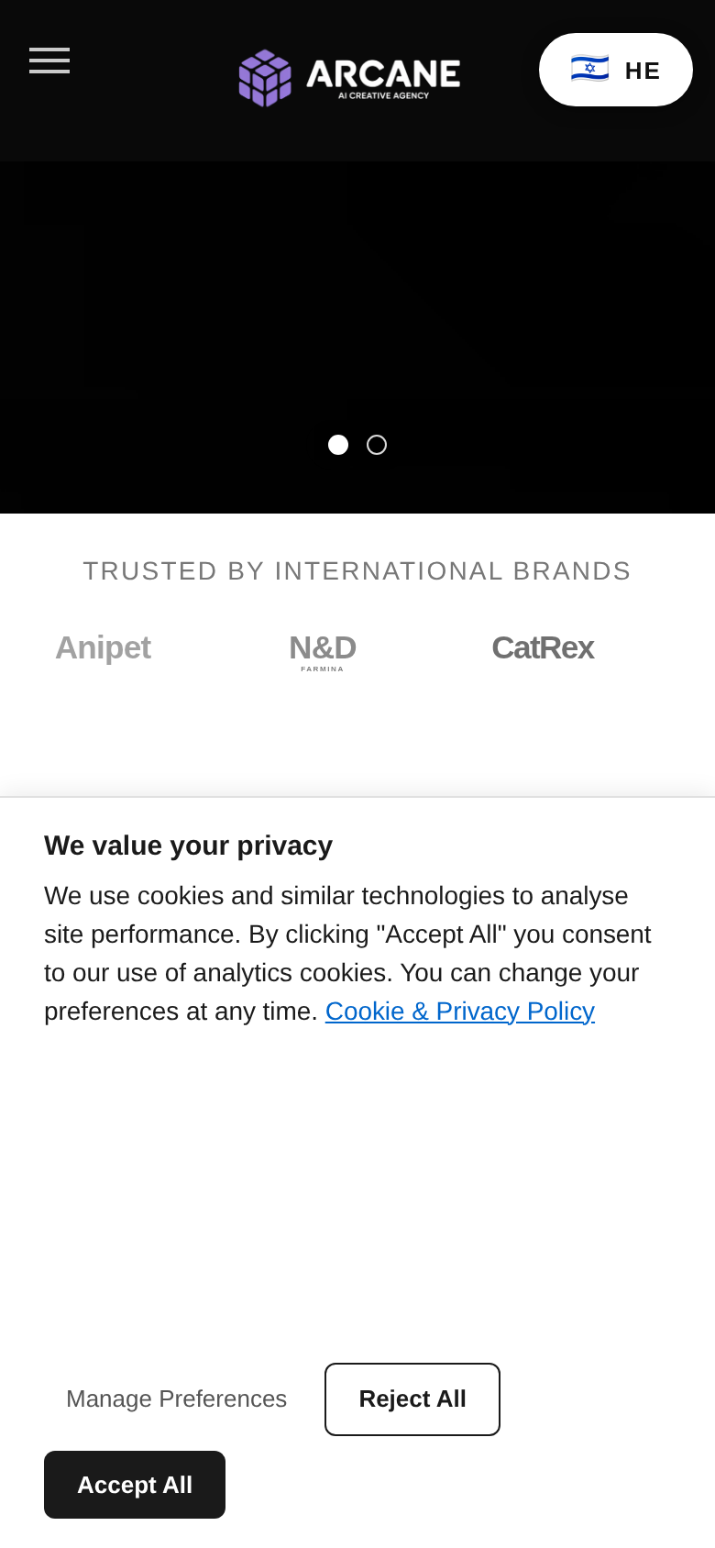
Task: Reject all cookies
Action: click(412, 1399)
